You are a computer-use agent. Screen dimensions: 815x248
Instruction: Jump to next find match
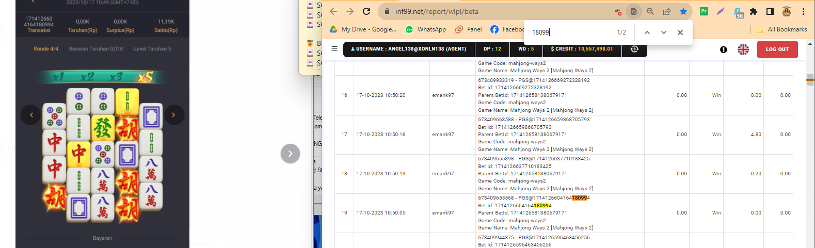664,32
